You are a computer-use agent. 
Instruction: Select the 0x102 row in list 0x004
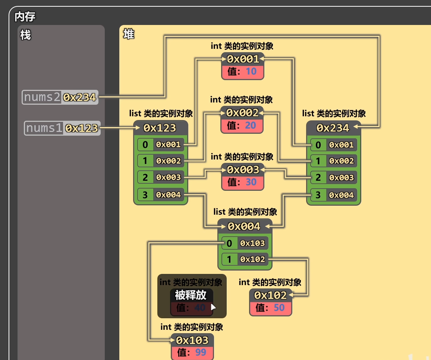[x=245, y=259]
